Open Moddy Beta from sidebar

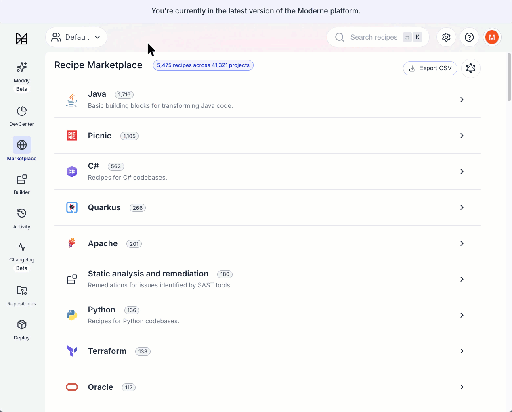pyautogui.click(x=22, y=77)
